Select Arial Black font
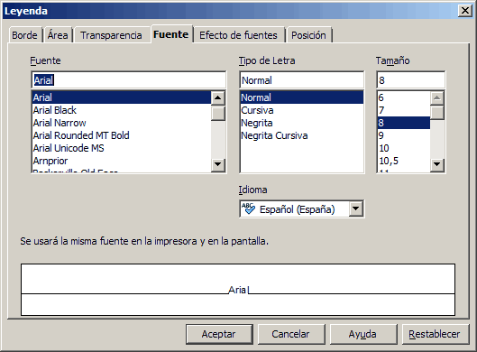Image resolution: width=477 pixels, height=352 pixels. (x=121, y=110)
